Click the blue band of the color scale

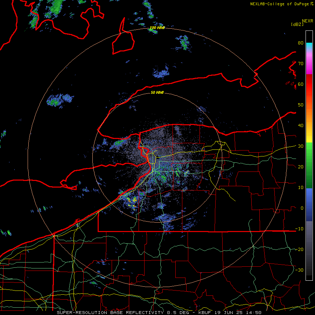(309, 205)
